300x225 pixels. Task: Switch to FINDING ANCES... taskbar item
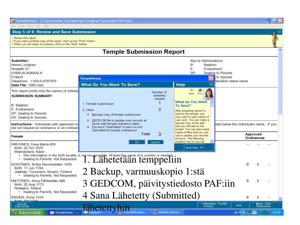(x=167, y=212)
